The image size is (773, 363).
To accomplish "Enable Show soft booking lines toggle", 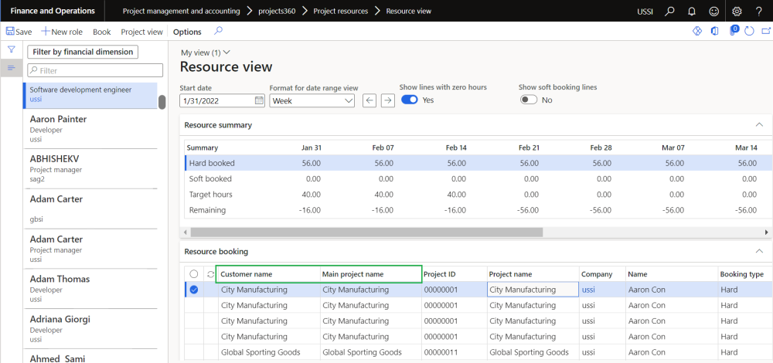I will [x=529, y=100].
